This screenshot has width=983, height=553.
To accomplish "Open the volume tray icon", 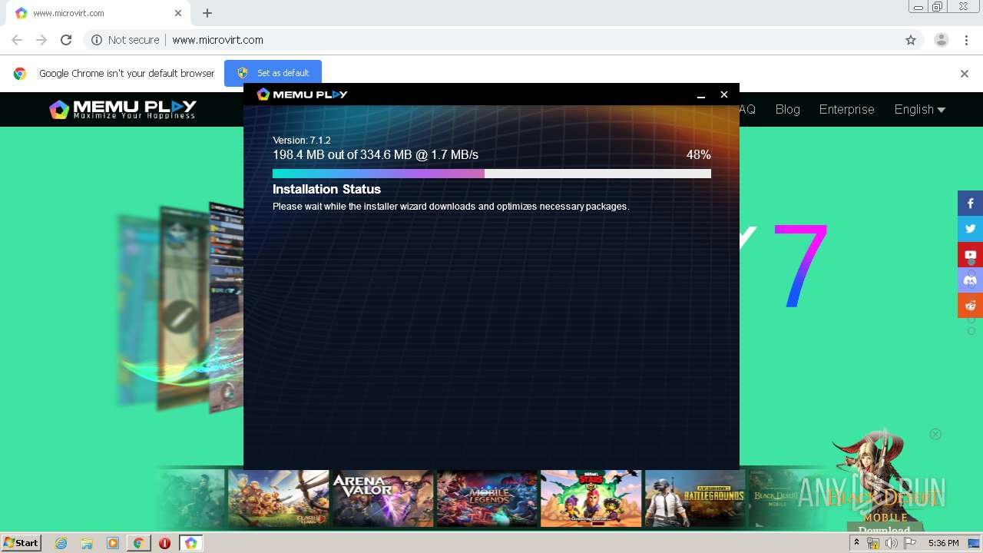I will pos(892,543).
